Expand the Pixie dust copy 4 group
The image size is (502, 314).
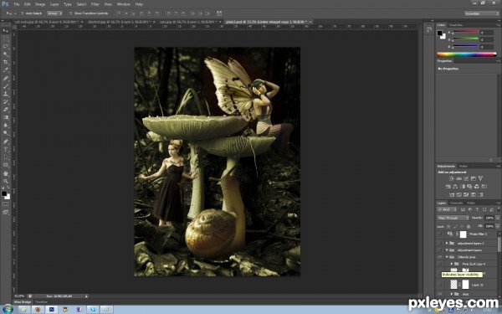tap(452, 264)
